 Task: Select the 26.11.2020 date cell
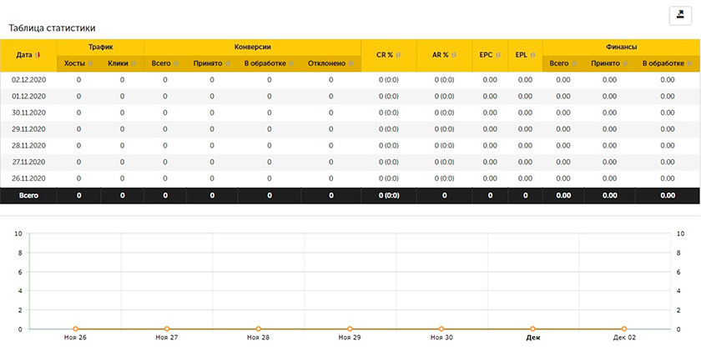[x=28, y=178]
